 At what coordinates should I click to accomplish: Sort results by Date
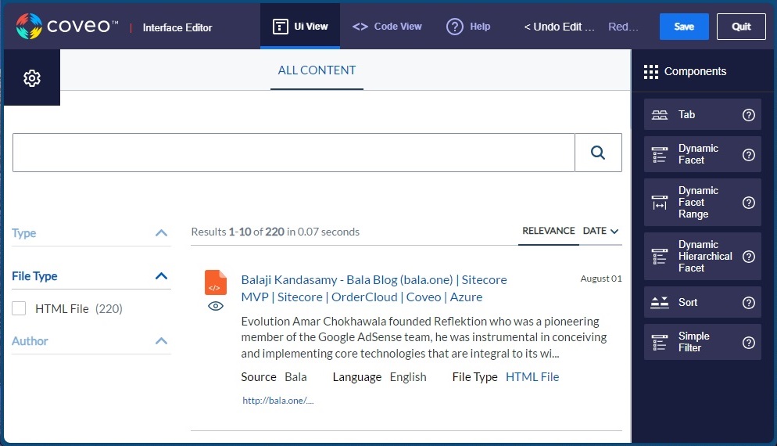click(595, 231)
